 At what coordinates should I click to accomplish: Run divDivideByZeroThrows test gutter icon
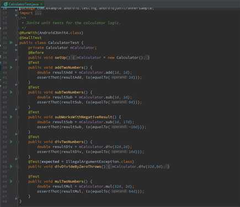pyautogui.click(x=11, y=166)
